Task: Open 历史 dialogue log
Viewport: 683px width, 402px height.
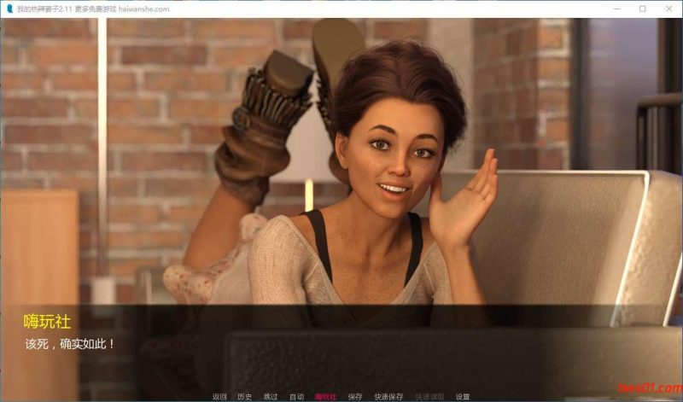Action: [x=245, y=396]
